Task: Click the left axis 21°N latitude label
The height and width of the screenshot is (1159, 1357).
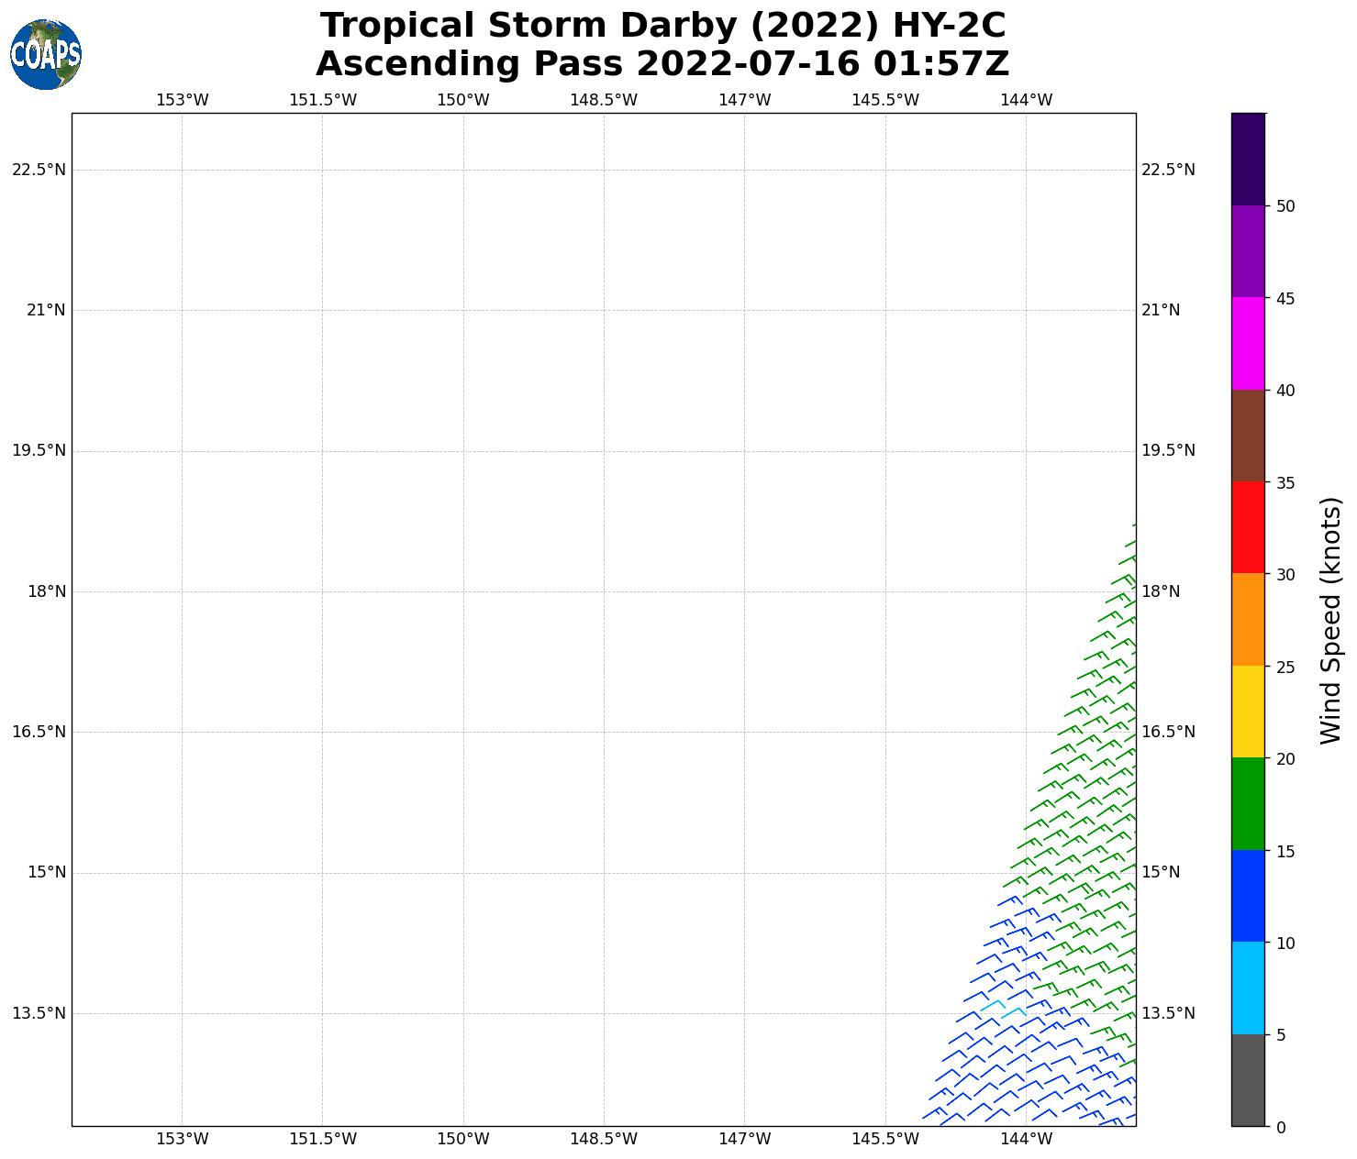Action: (x=46, y=310)
